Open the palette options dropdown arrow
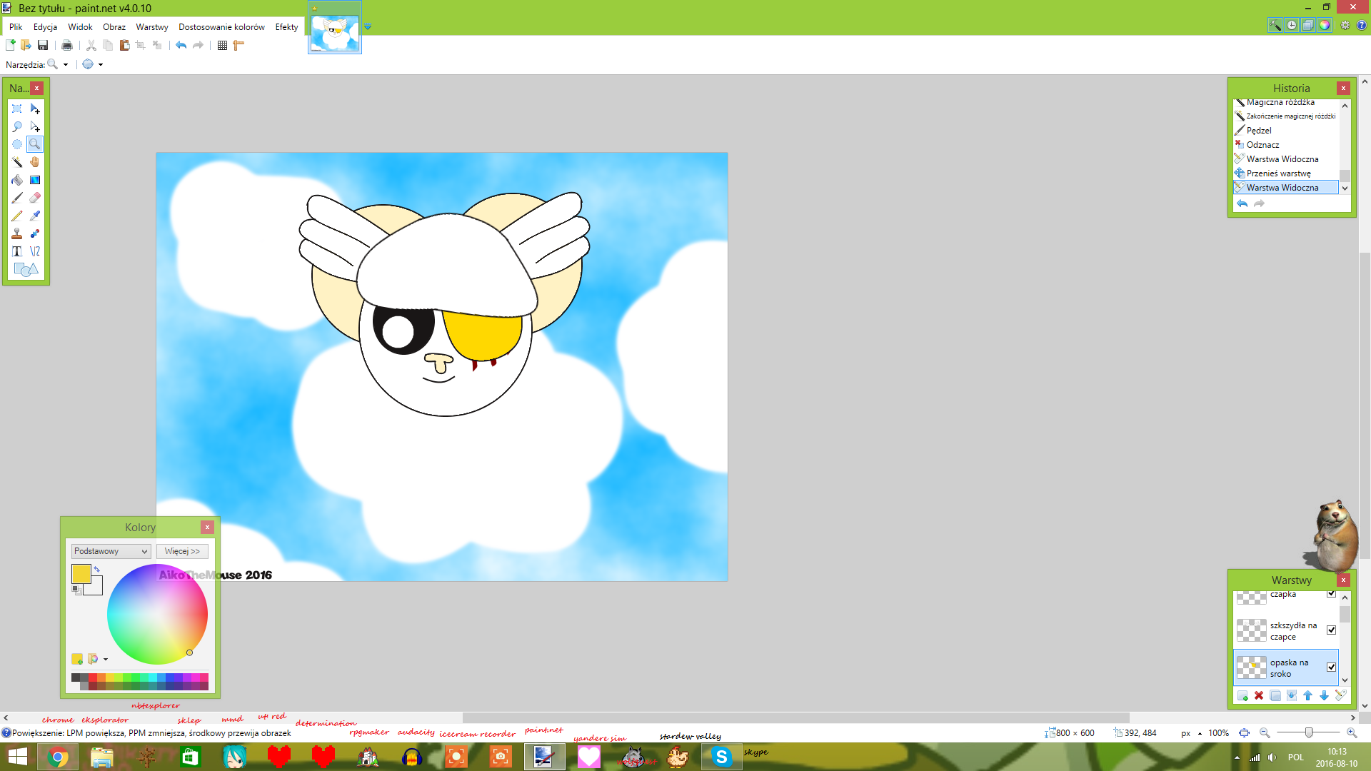 point(106,660)
